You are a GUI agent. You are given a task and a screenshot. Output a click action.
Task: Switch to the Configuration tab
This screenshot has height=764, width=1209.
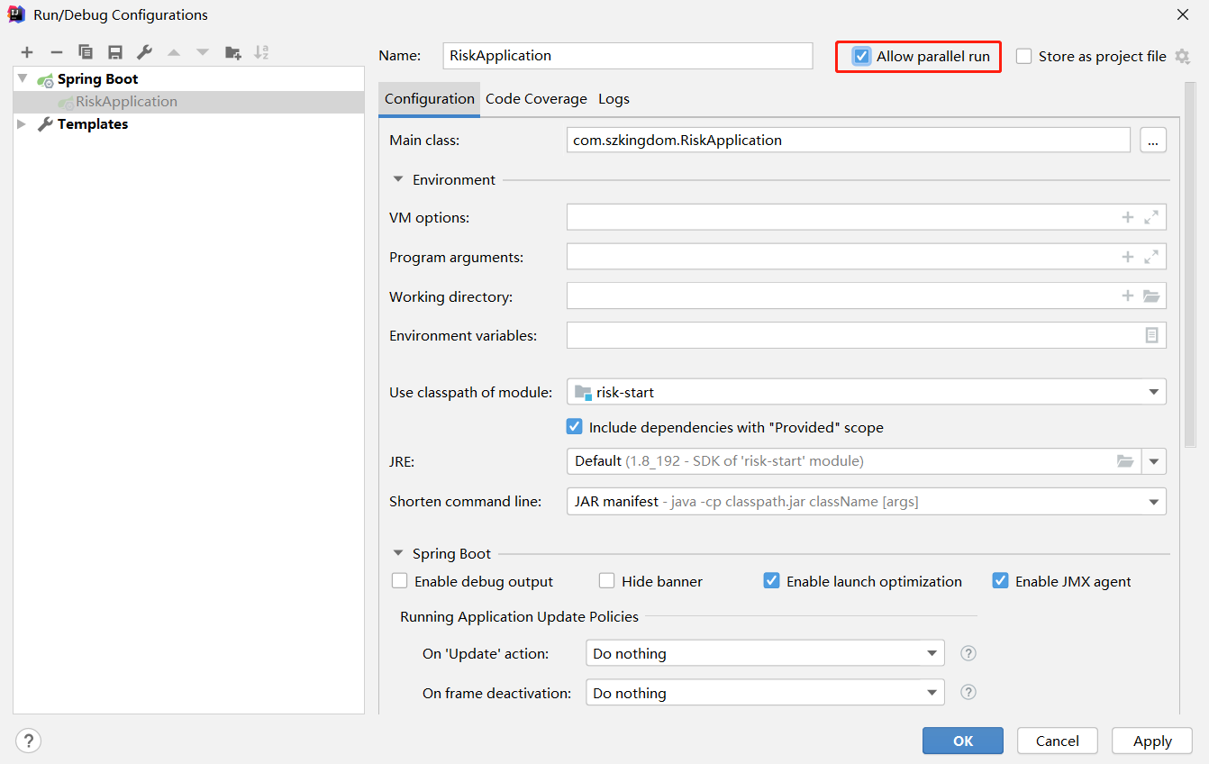click(x=429, y=99)
